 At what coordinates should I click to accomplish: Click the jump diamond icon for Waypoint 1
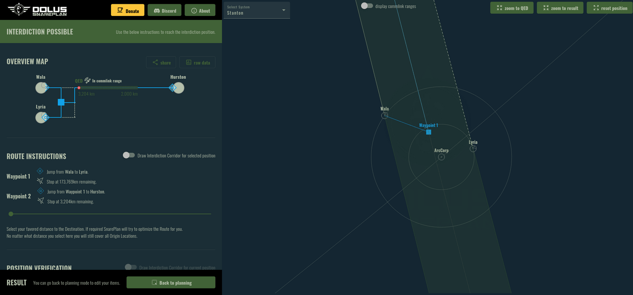[x=40, y=171]
